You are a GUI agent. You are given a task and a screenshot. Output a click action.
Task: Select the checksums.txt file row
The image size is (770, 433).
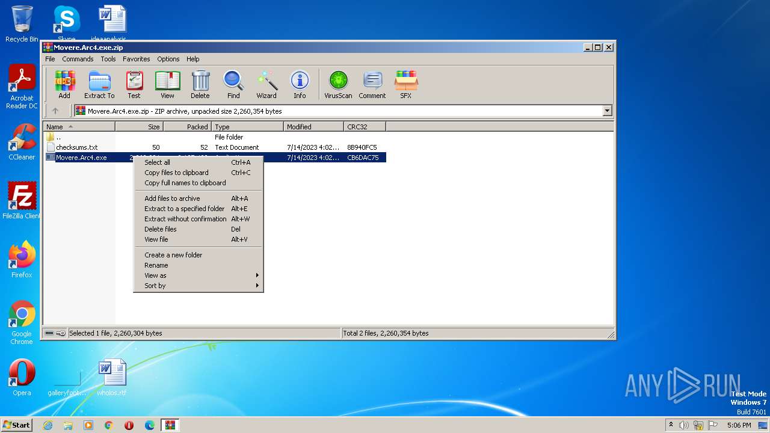point(215,147)
